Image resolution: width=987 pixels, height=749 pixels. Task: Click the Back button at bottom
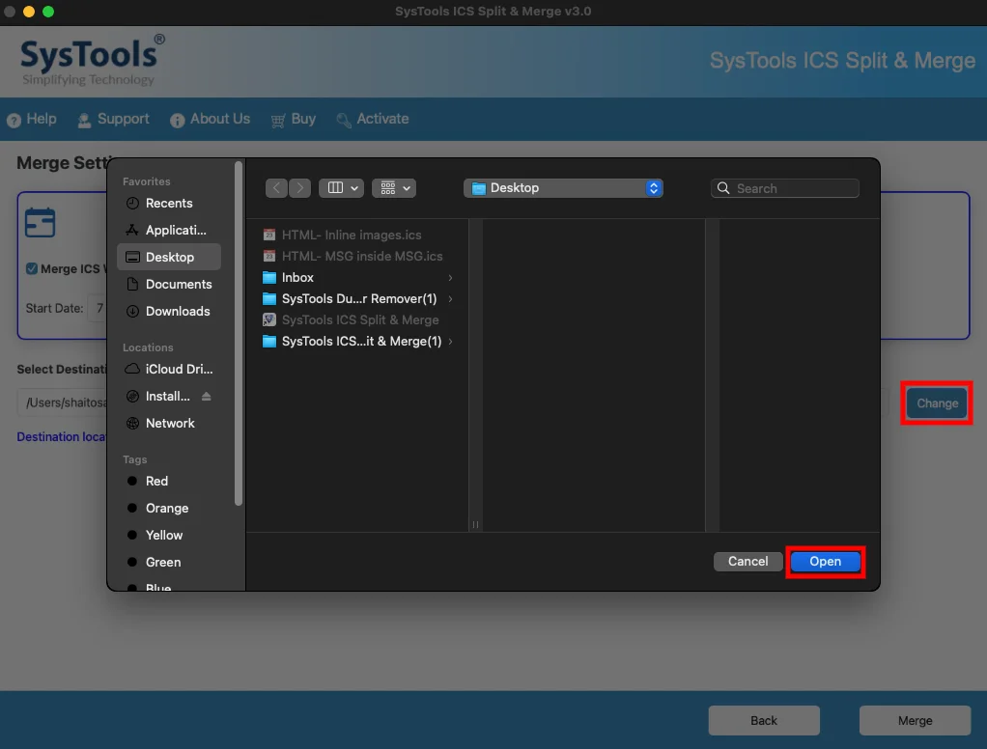764,721
